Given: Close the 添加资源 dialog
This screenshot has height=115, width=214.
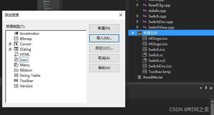Looking at the screenshot, I should coord(121,15).
